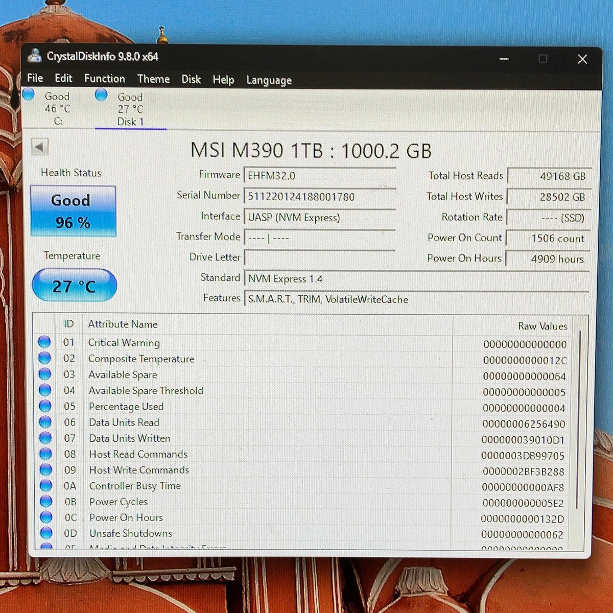Click the Interface field UASP (NVM Express)
The width and height of the screenshot is (613, 613).
pyautogui.click(x=320, y=218)
